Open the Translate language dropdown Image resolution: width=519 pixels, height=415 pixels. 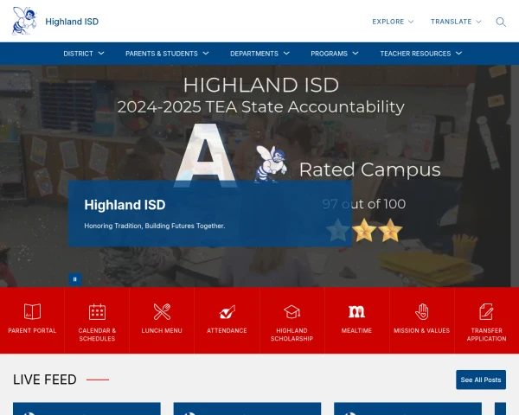(x=456, y=22)
